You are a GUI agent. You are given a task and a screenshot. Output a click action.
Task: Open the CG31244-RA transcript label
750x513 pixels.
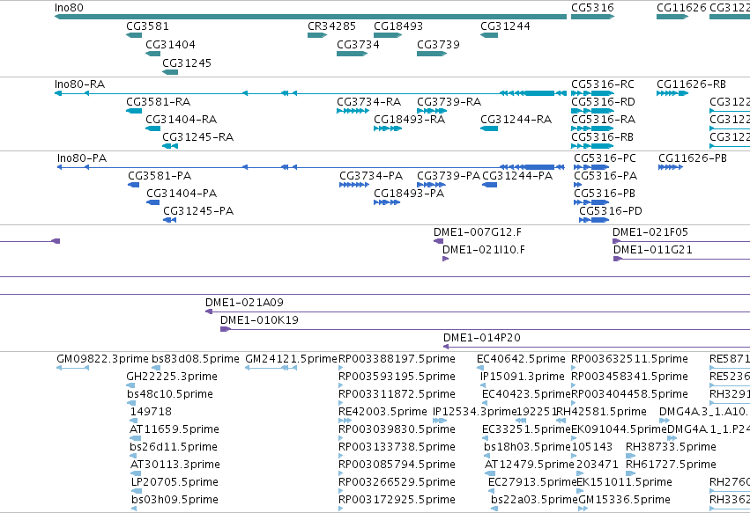pos(516,120)
